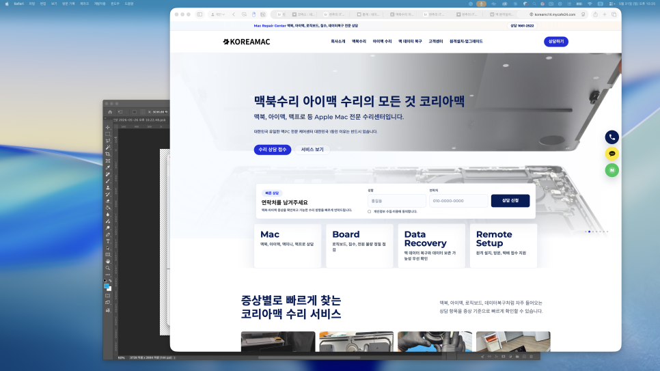
Task: Click the phone call floating button
Action: click(612, 137)
